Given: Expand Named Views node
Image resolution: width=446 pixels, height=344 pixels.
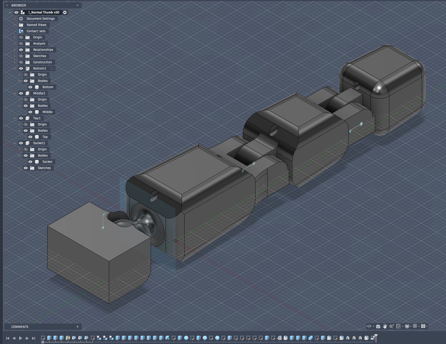Looking at the screenshot, I should tap(15, 25).
